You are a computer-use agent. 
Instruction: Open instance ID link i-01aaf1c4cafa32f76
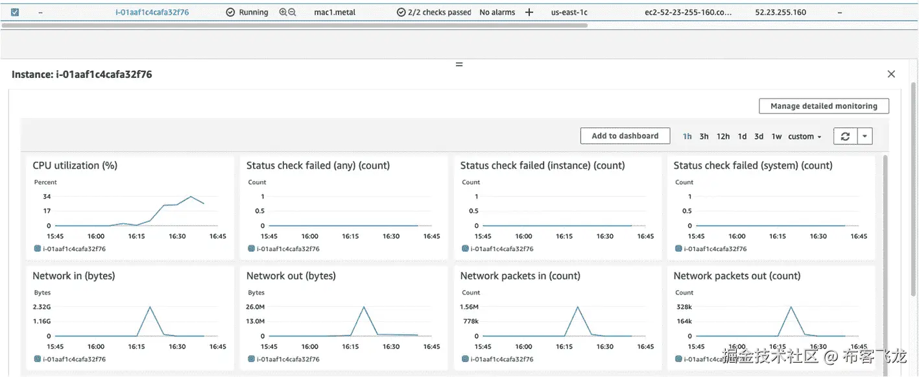click(x=152, y=12)
